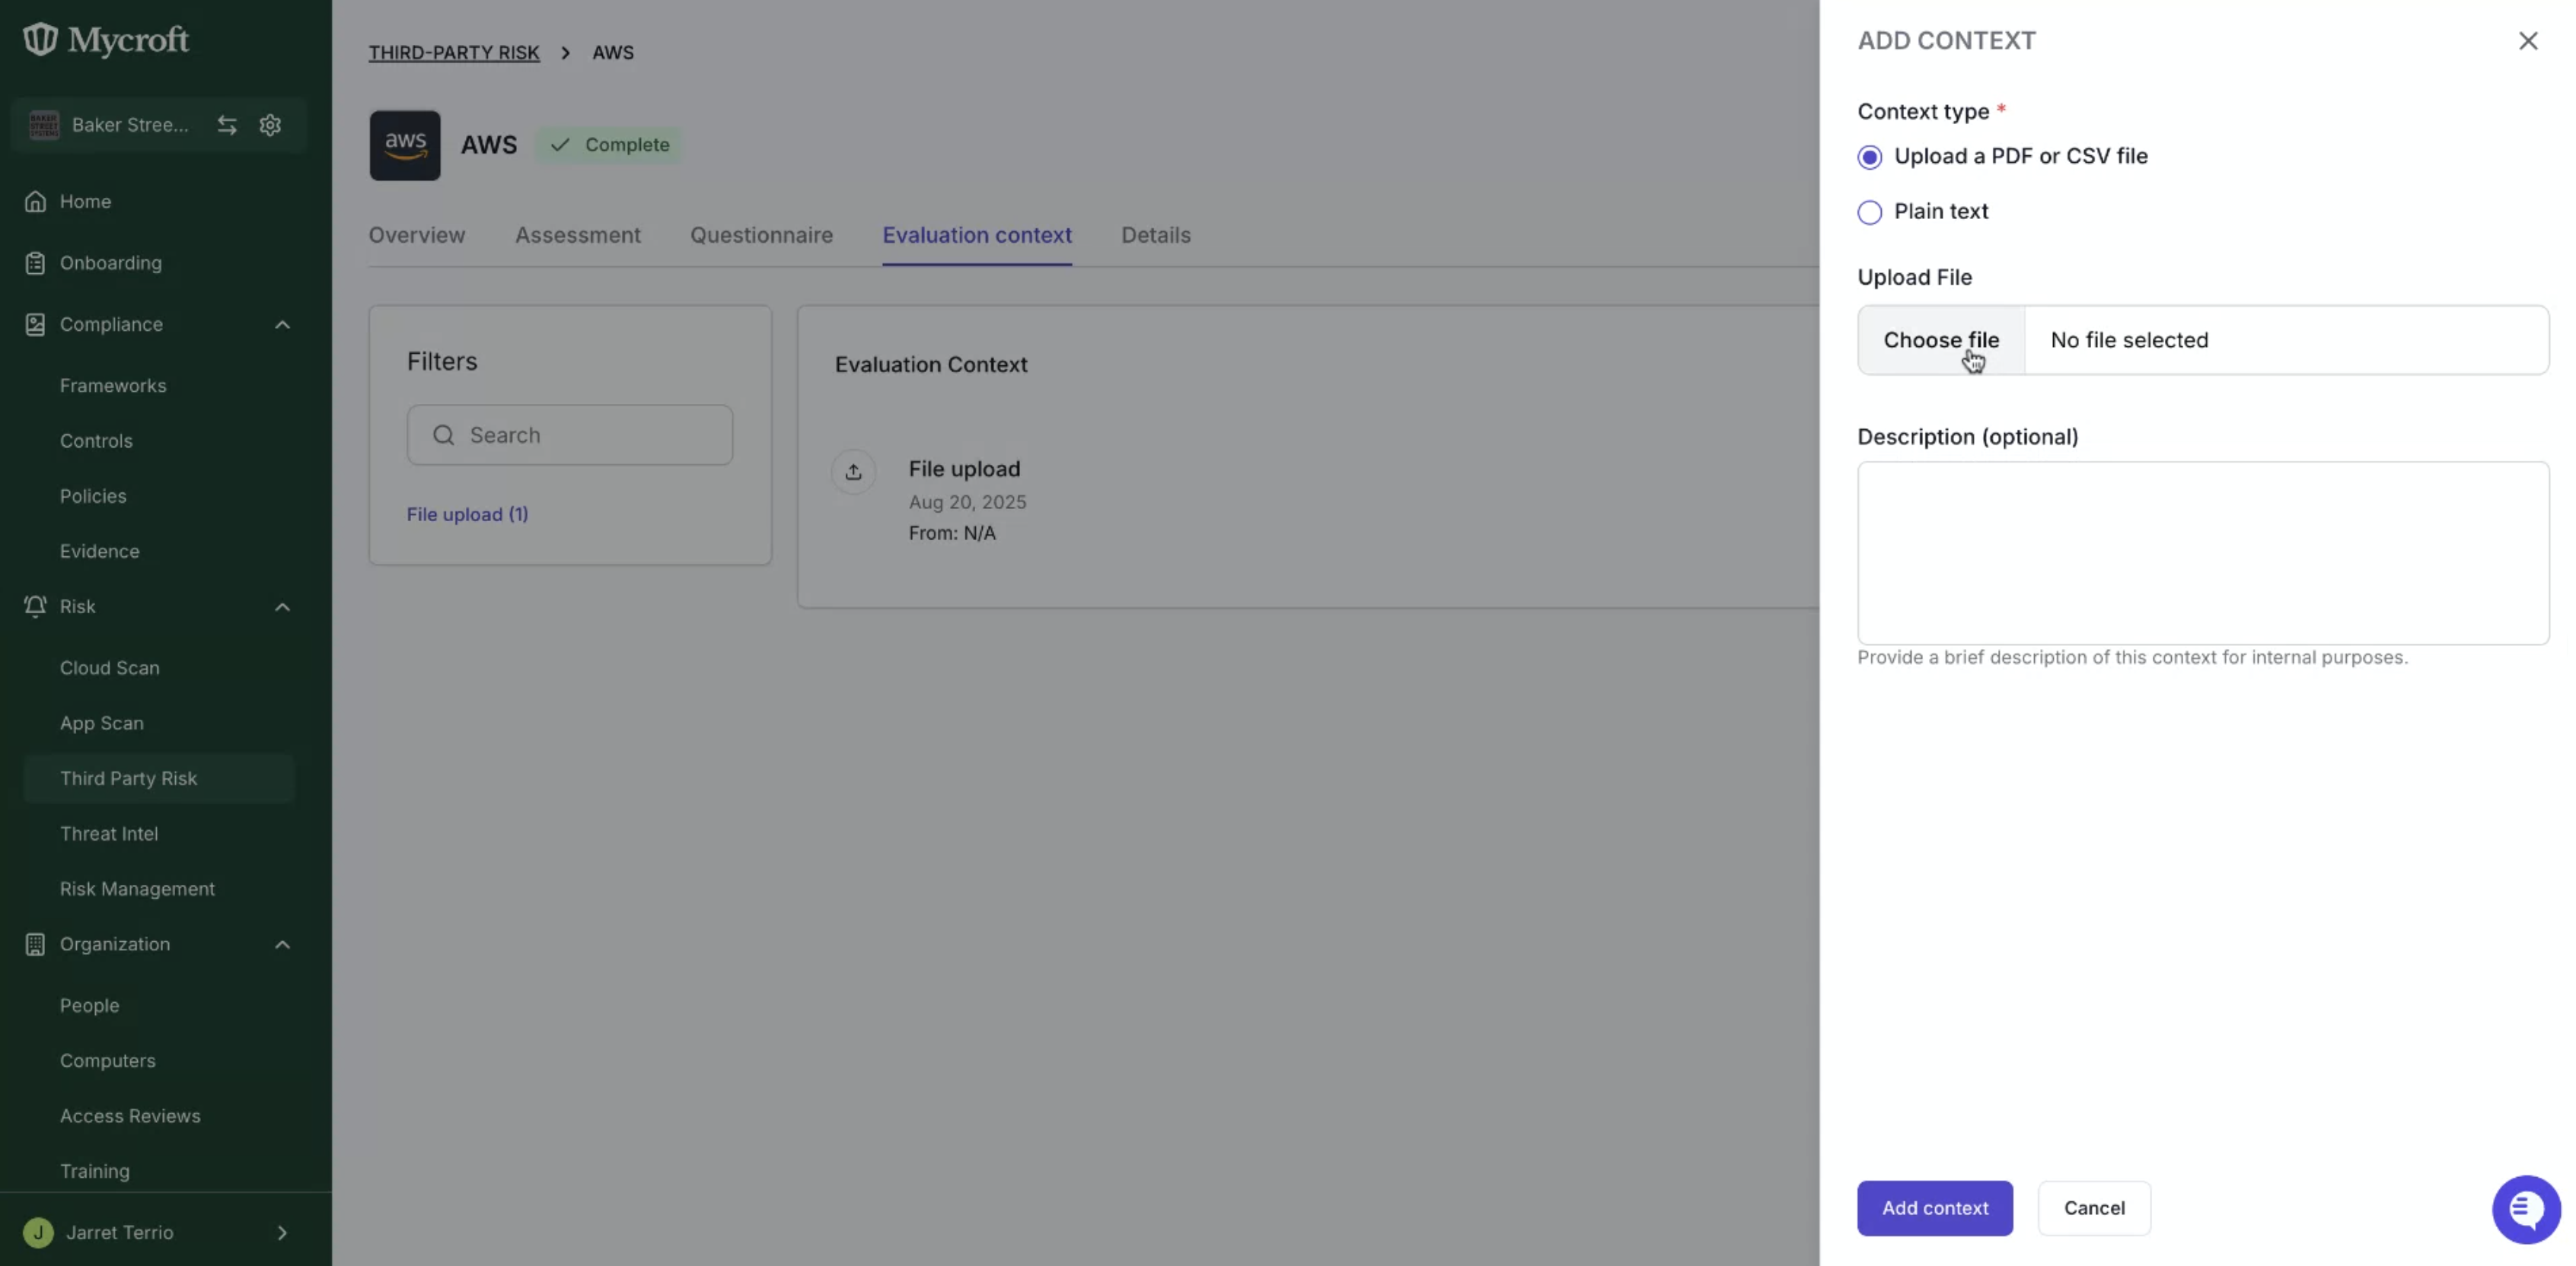This screenshot has height=1266, width=2576.
Task: Focus the Filters Search field
Action: [x=569, y=434]
